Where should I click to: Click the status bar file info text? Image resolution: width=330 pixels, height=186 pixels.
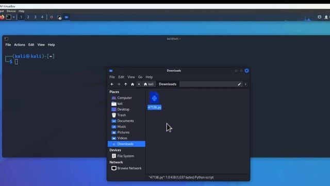[x=181, y=177]
